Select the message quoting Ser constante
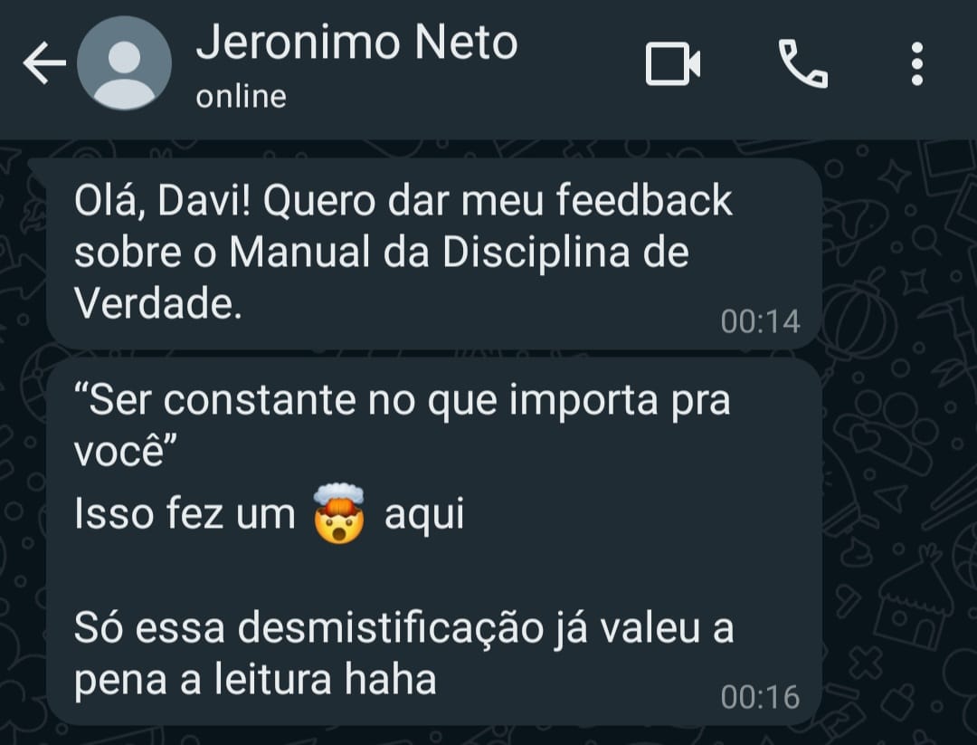Image resolution: width=977 pixels, height=745 pixels. [433, 541]
